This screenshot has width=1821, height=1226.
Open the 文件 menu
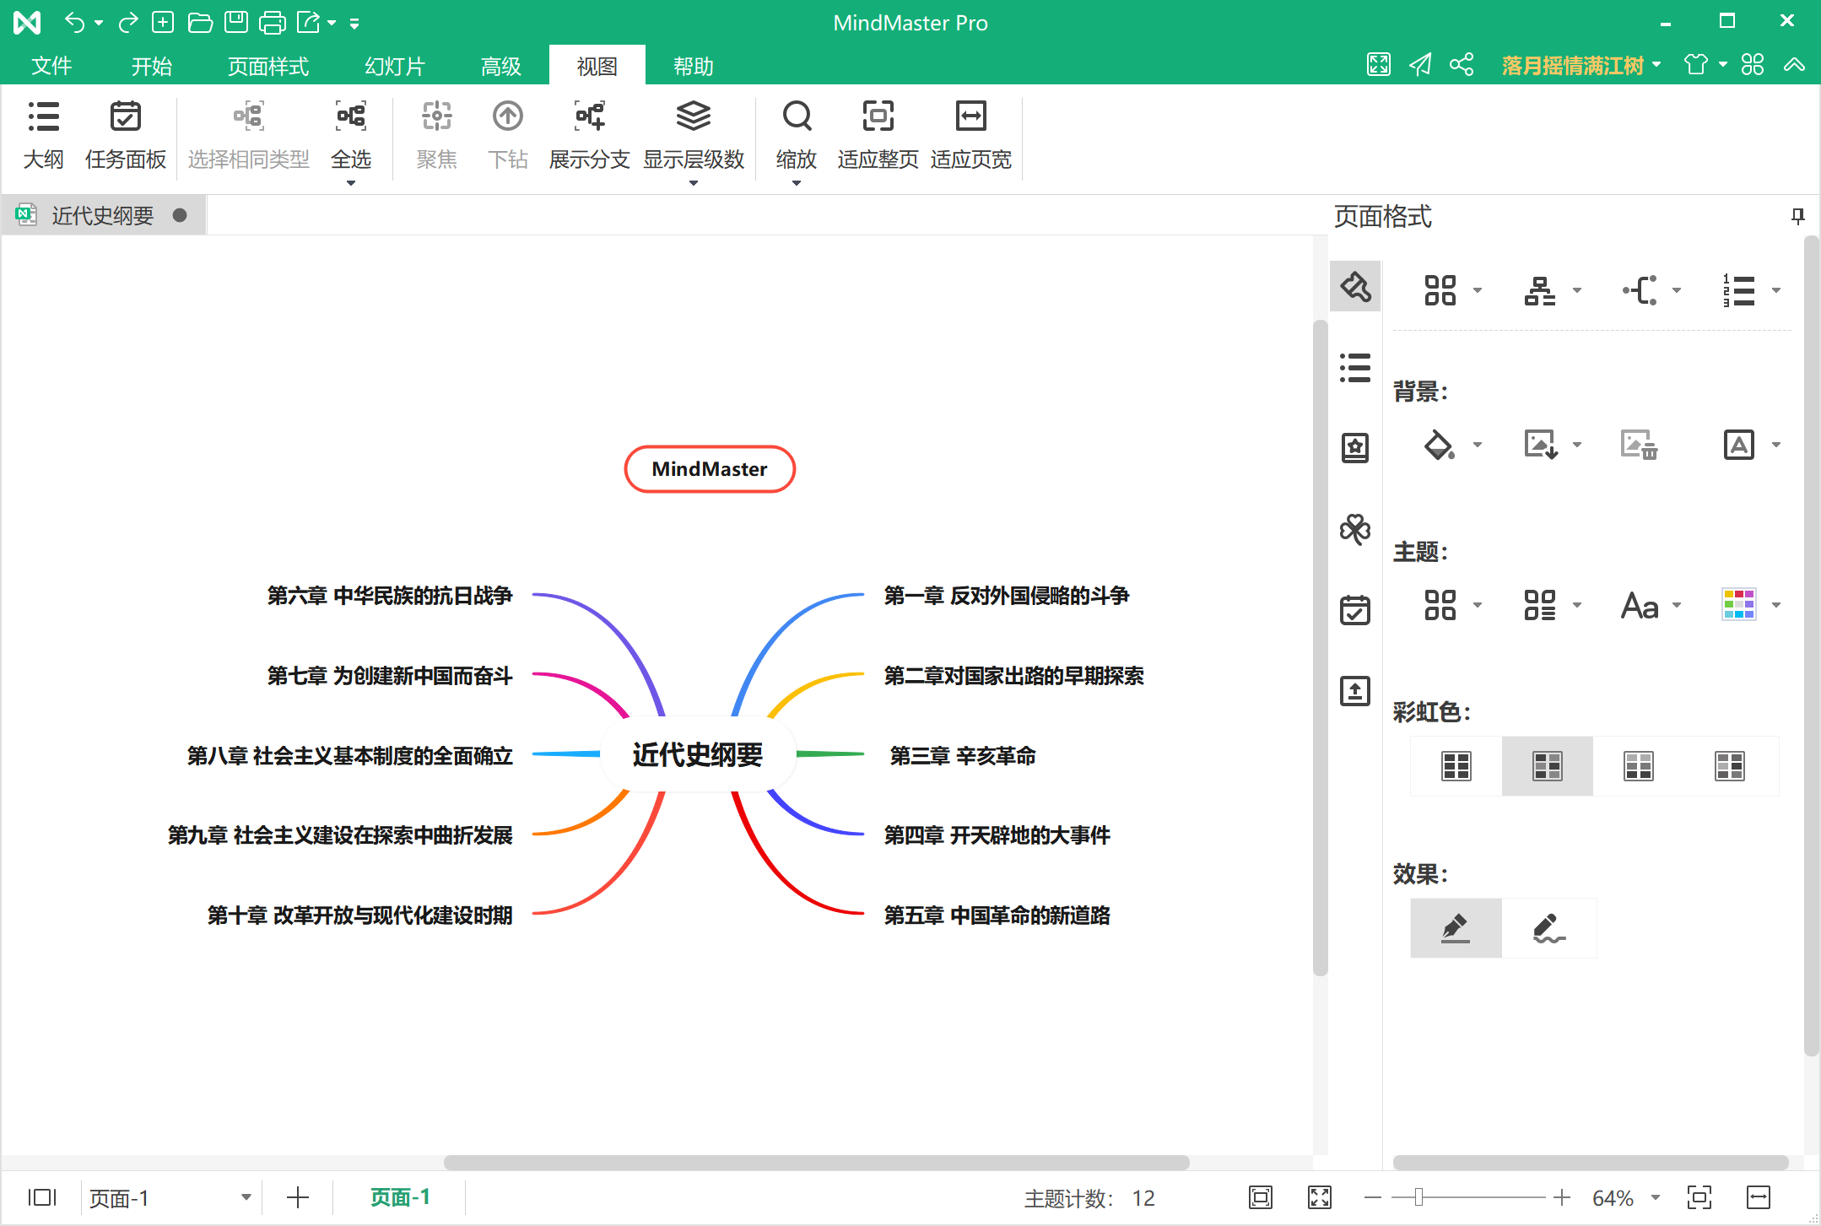51,66
